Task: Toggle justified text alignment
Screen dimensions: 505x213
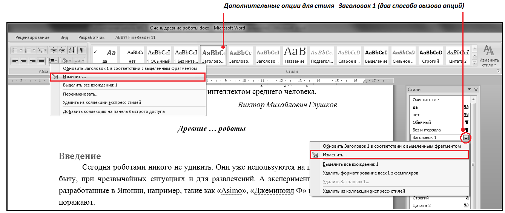Action: pyautogui.click(x=41, y=61)
